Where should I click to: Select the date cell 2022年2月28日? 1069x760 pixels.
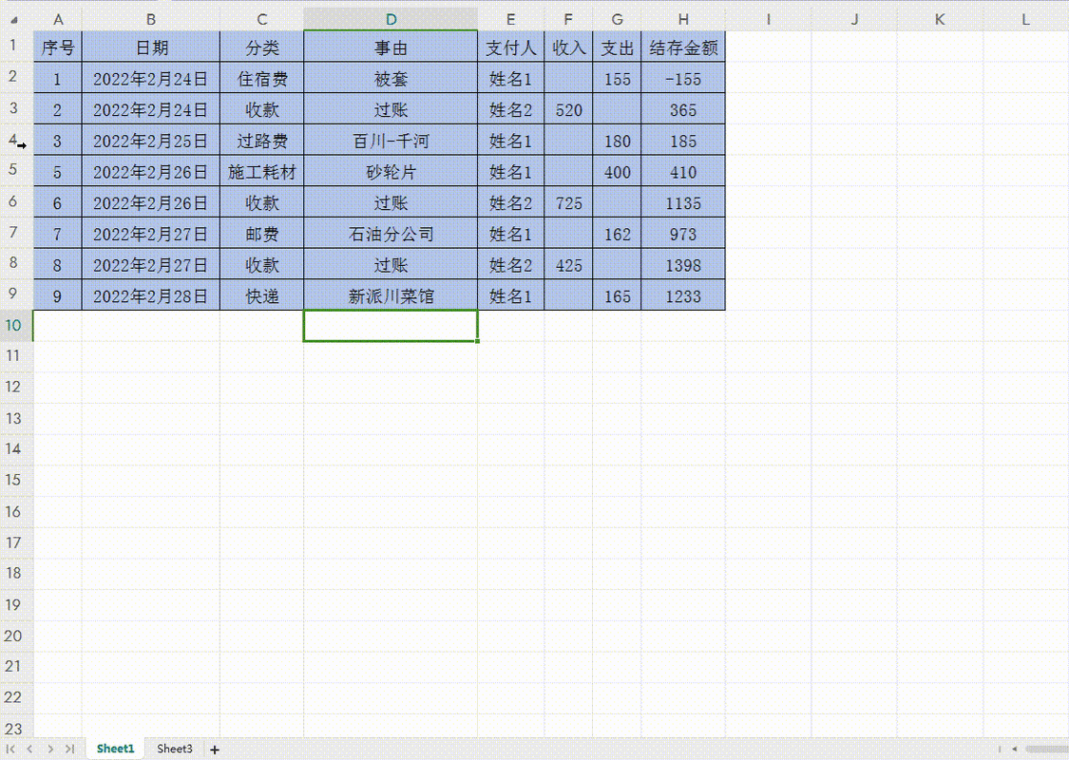coord(151,295)
